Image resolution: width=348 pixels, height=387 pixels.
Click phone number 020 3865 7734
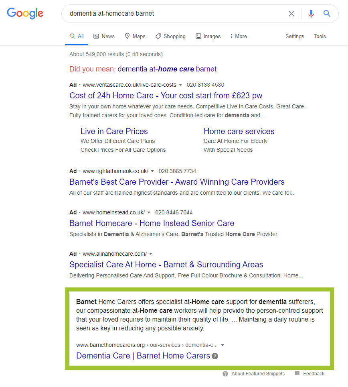tap(177, 171)
